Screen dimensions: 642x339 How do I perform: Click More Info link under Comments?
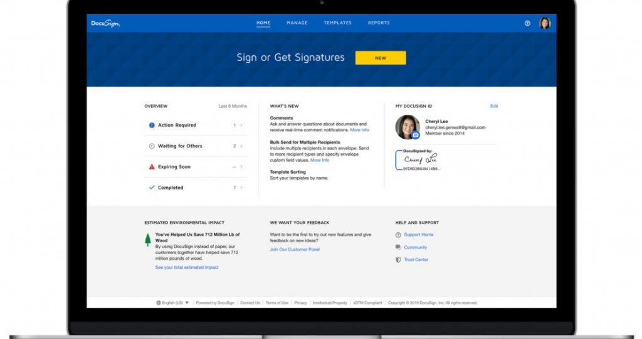[x=359, y=130]
